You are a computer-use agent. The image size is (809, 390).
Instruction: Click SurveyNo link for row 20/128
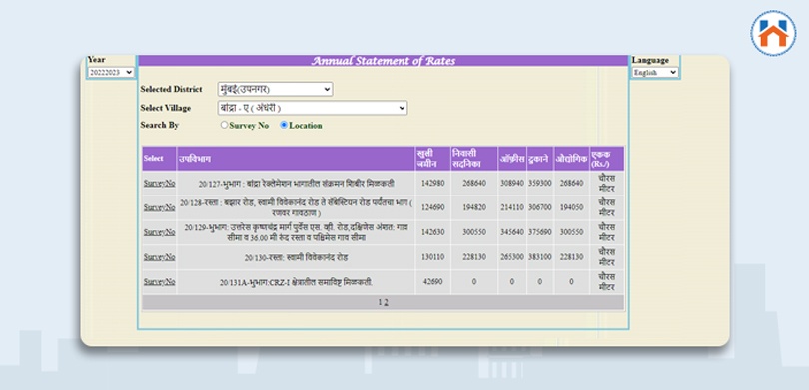tap(159, 207)
